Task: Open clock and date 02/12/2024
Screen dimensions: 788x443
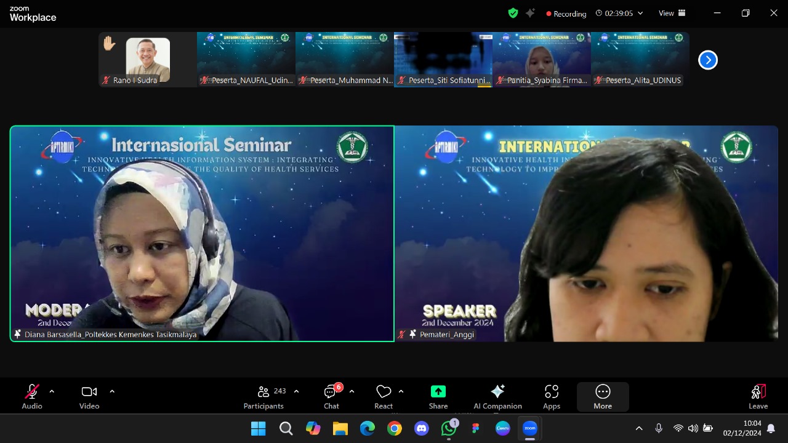Action: pos(742,428)
